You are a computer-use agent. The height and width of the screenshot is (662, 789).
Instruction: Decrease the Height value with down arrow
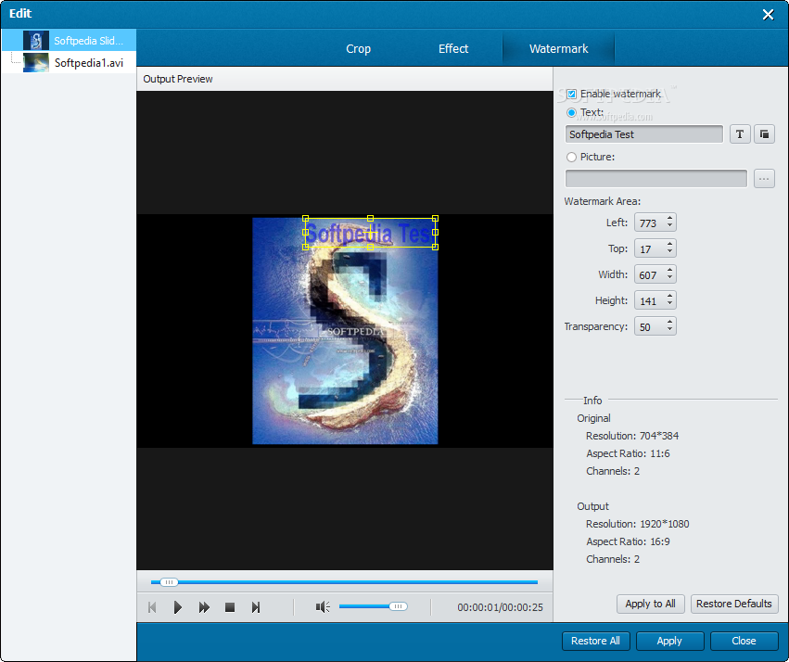669,305
